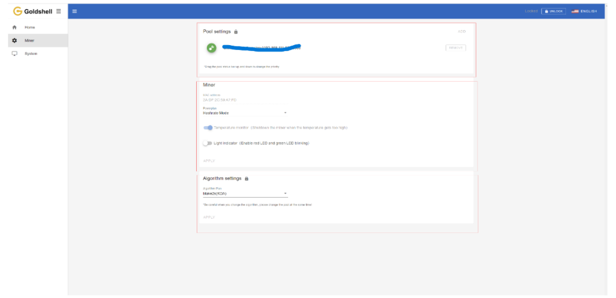Click the green pool status icon

(211, 48)
